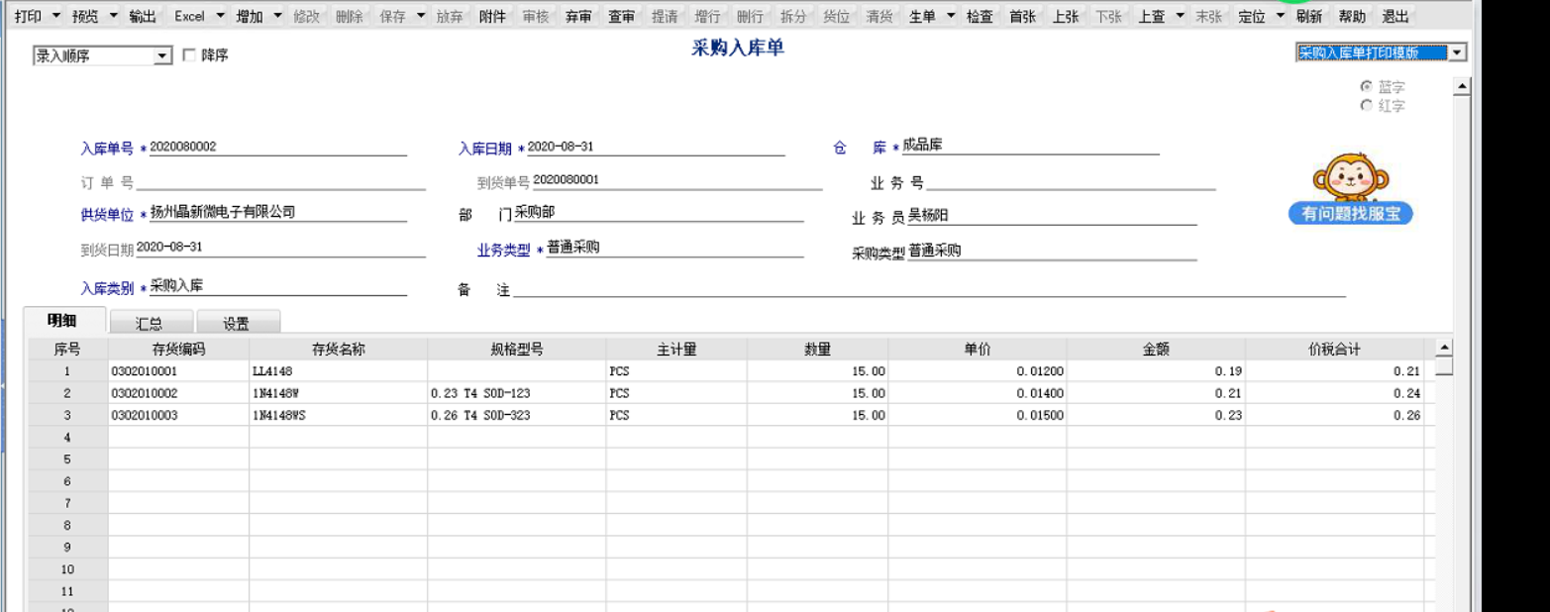
Task: Exit the form with 退出
Action: [x=1395, y=17]
